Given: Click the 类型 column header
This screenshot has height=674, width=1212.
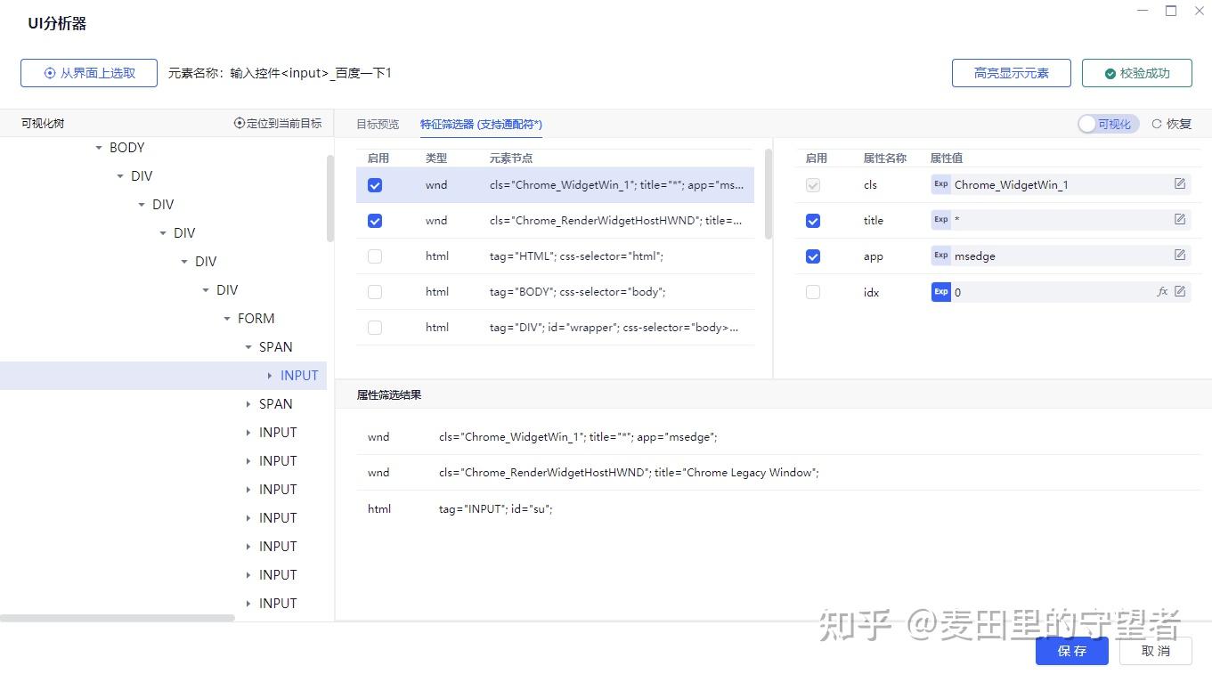Looking at the screenshot, I should (x=436, y=158).
